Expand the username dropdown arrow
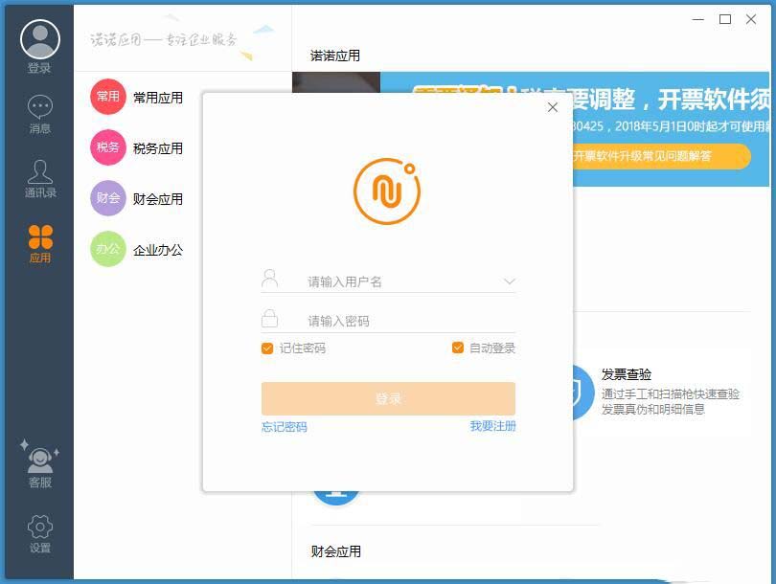Screen dimensions: 776x584 509,281
